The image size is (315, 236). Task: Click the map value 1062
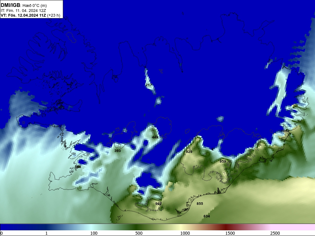point(285,131)
